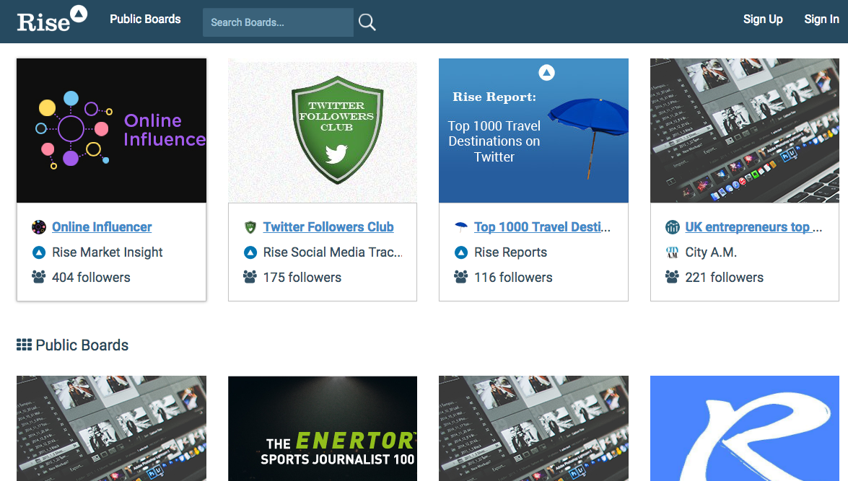Click the 175 followers count
This screenshot has width=848, height=481.
(x=302, y=277)
